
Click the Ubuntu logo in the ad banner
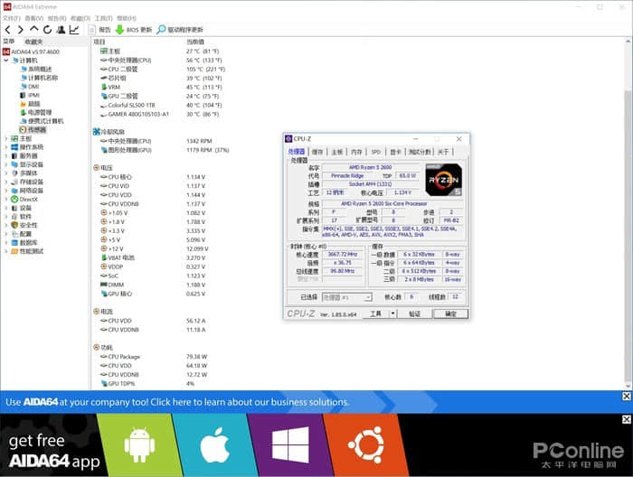(x=365, y=444)
